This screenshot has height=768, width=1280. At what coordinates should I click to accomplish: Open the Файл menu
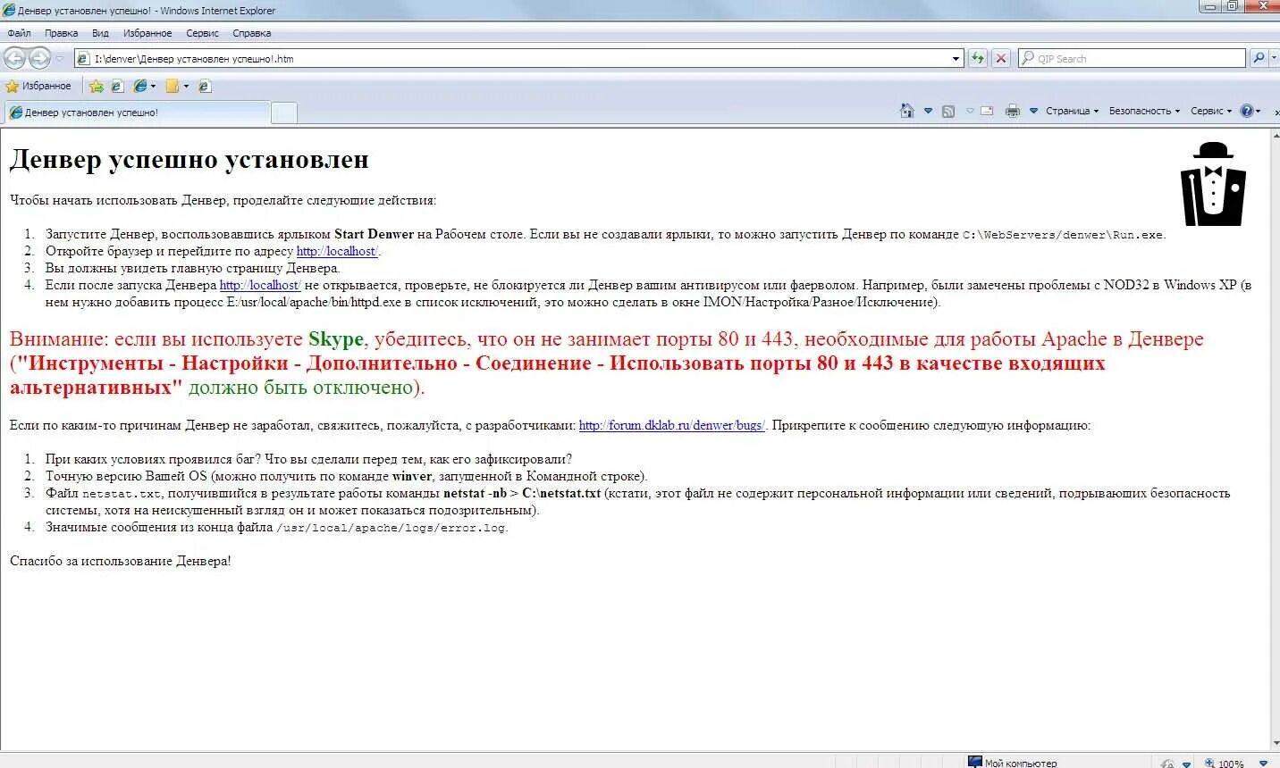(19, 33)
